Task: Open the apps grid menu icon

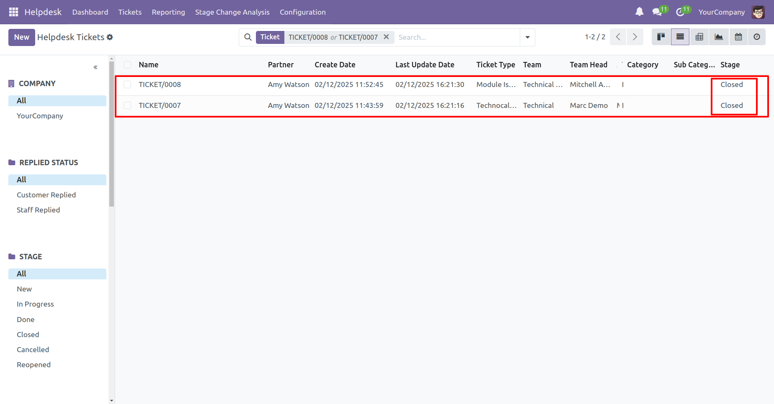Action: pos(13,12)
